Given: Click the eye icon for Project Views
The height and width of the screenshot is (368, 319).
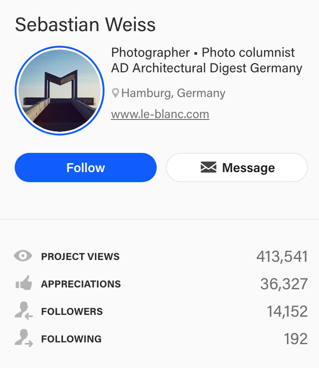Looking at the screenshot, I should tap(23, 256).
